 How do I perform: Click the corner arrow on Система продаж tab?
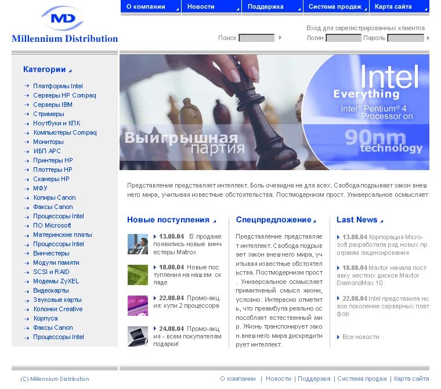(366, 9)
